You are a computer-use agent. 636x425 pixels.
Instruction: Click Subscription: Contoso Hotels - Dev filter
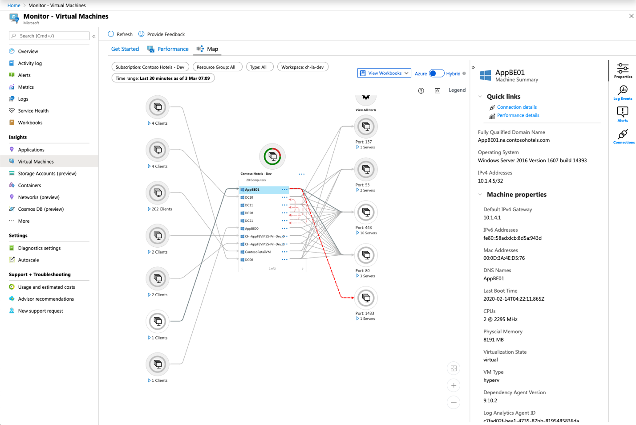point(150,67)
